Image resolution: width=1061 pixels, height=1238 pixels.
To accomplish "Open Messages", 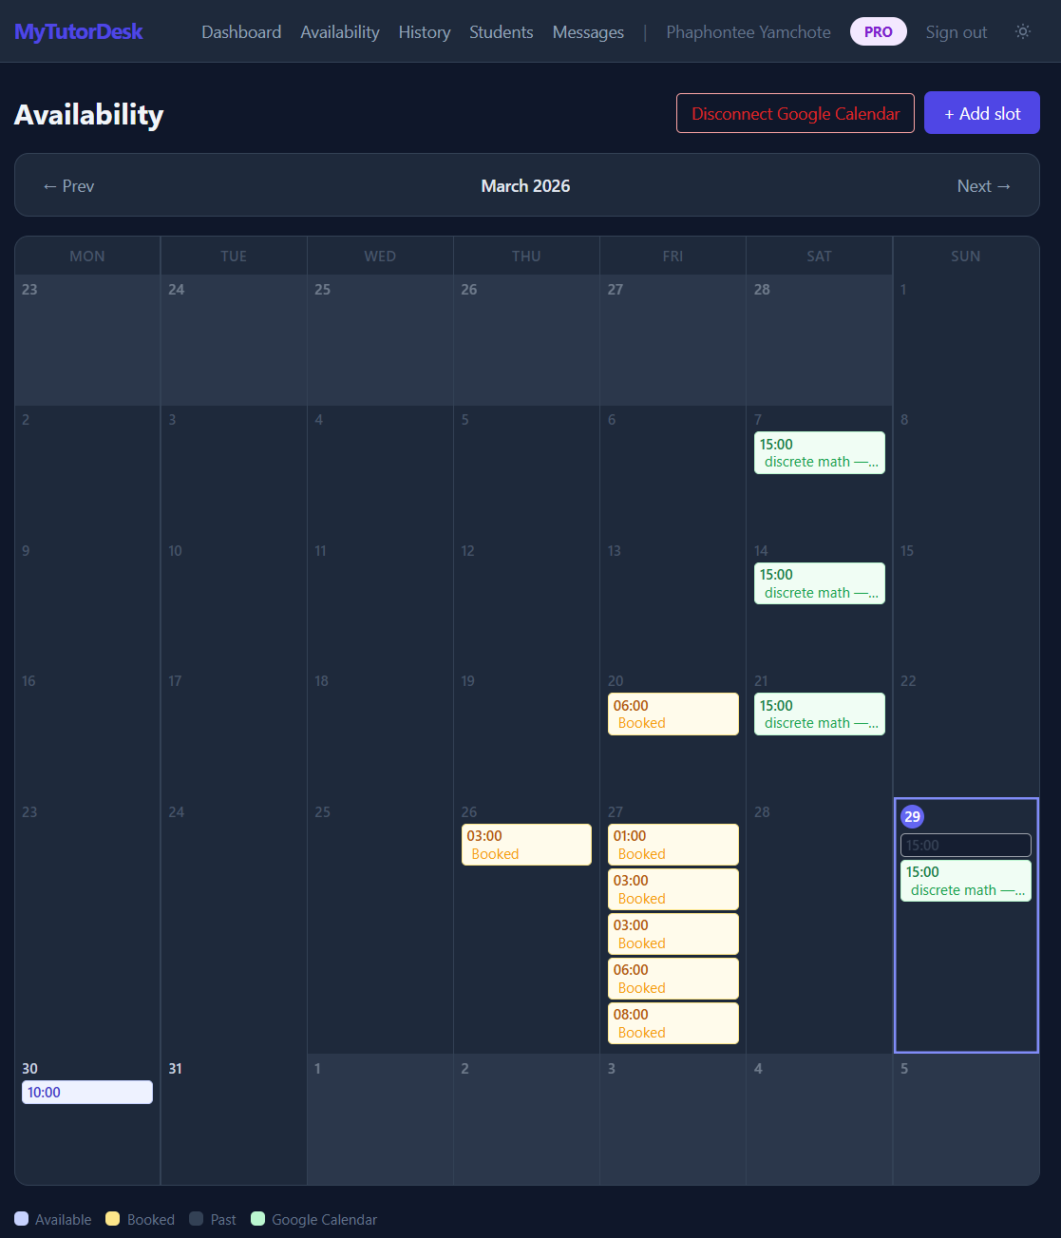I will (587, 31).
